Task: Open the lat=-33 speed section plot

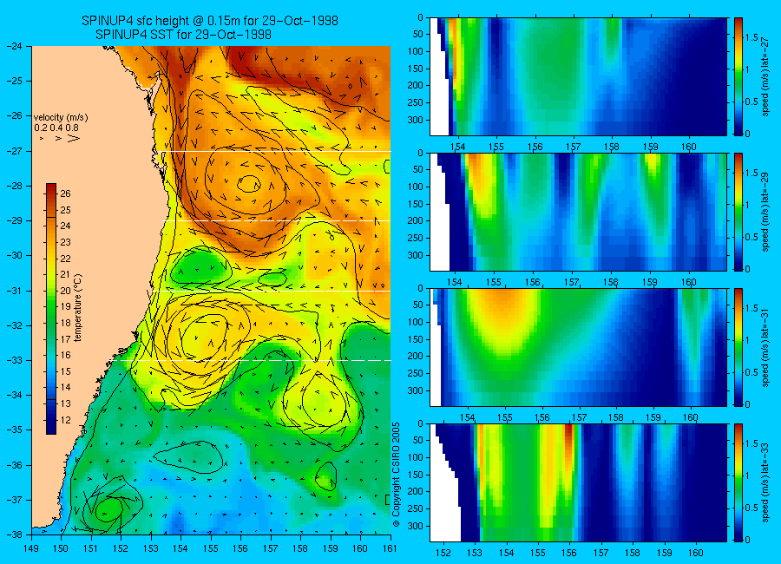Action: coord(578,482)
